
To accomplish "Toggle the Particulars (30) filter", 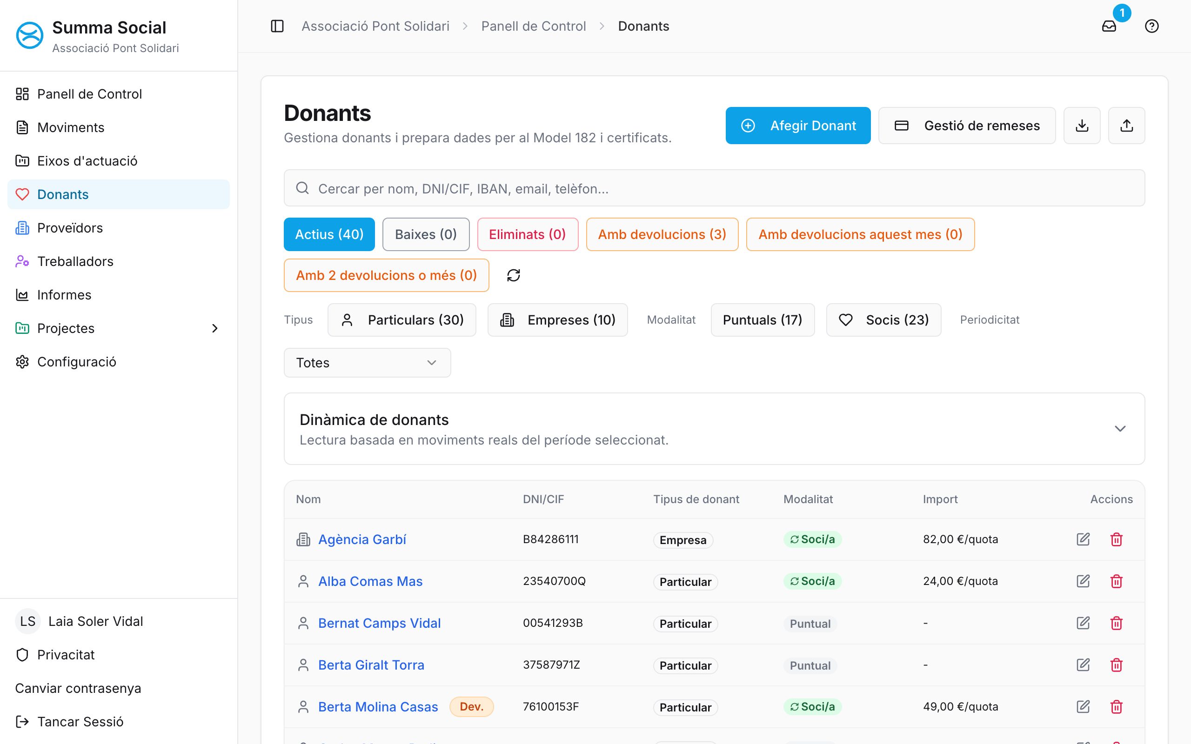I will point(401,320).
